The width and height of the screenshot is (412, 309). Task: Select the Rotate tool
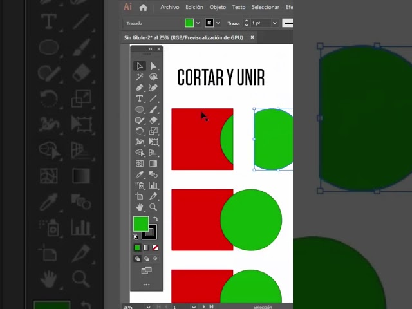pyautogui.click(x=140, y=131)
